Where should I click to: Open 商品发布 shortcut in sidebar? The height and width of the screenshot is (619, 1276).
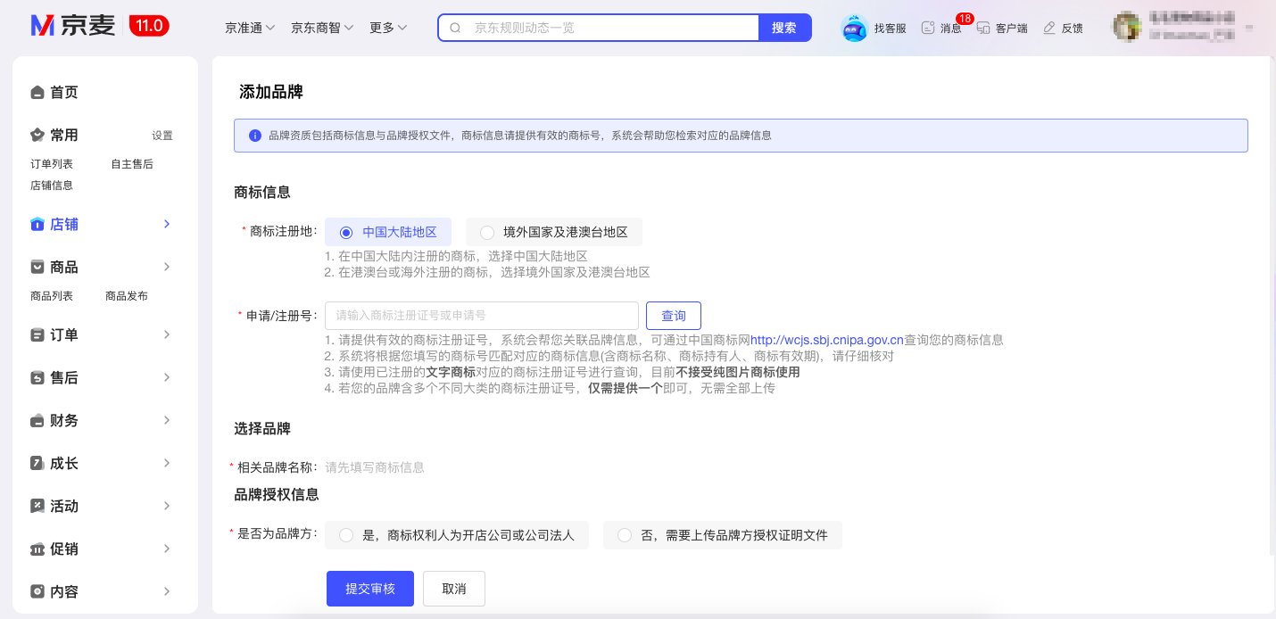click(x=127, y=296)
